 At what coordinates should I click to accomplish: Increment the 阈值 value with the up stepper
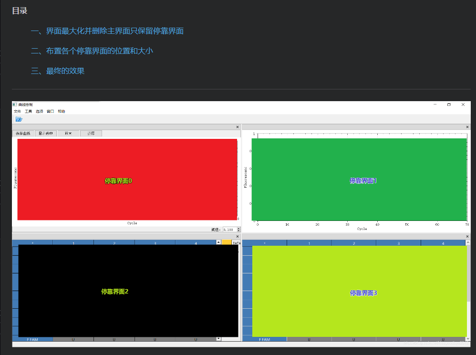click(x=238, y=228)
